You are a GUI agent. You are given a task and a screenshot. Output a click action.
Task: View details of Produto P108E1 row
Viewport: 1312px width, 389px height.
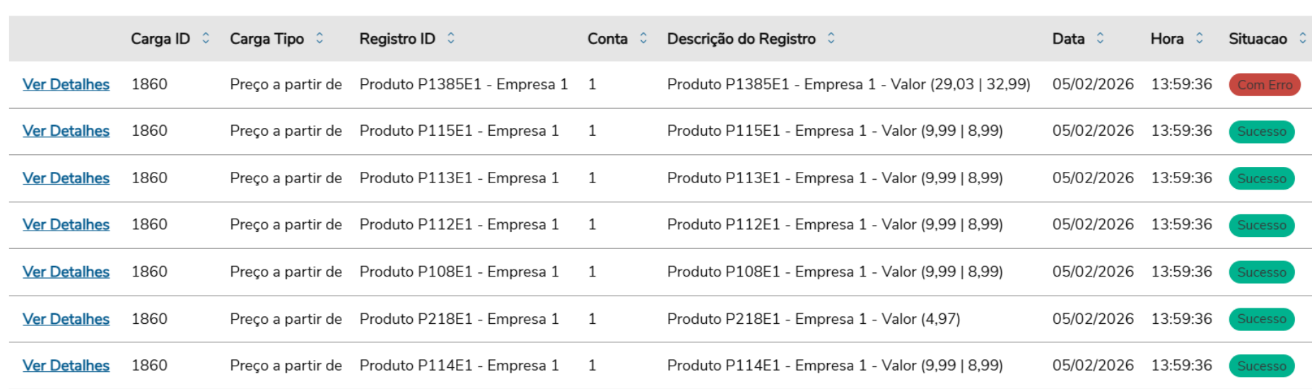tap(66, 272)
